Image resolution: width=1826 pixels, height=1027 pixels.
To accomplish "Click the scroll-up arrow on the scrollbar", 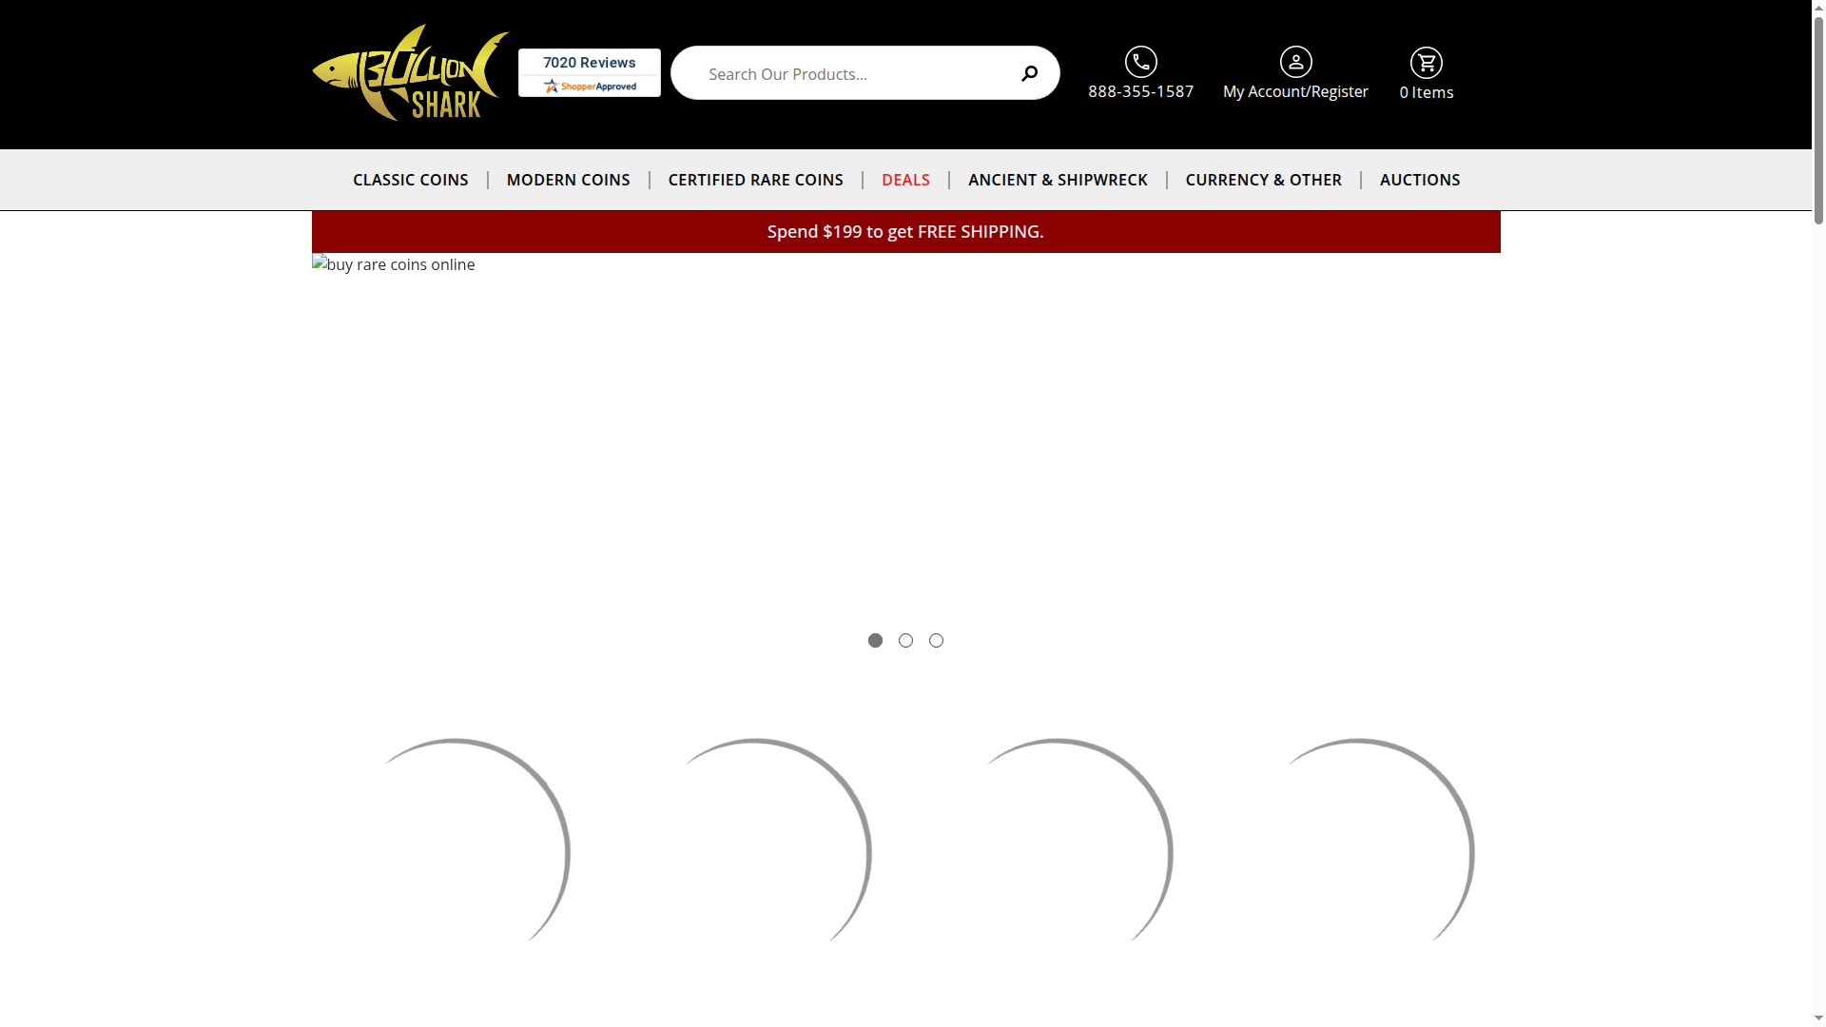I will tap(1817, 7).
